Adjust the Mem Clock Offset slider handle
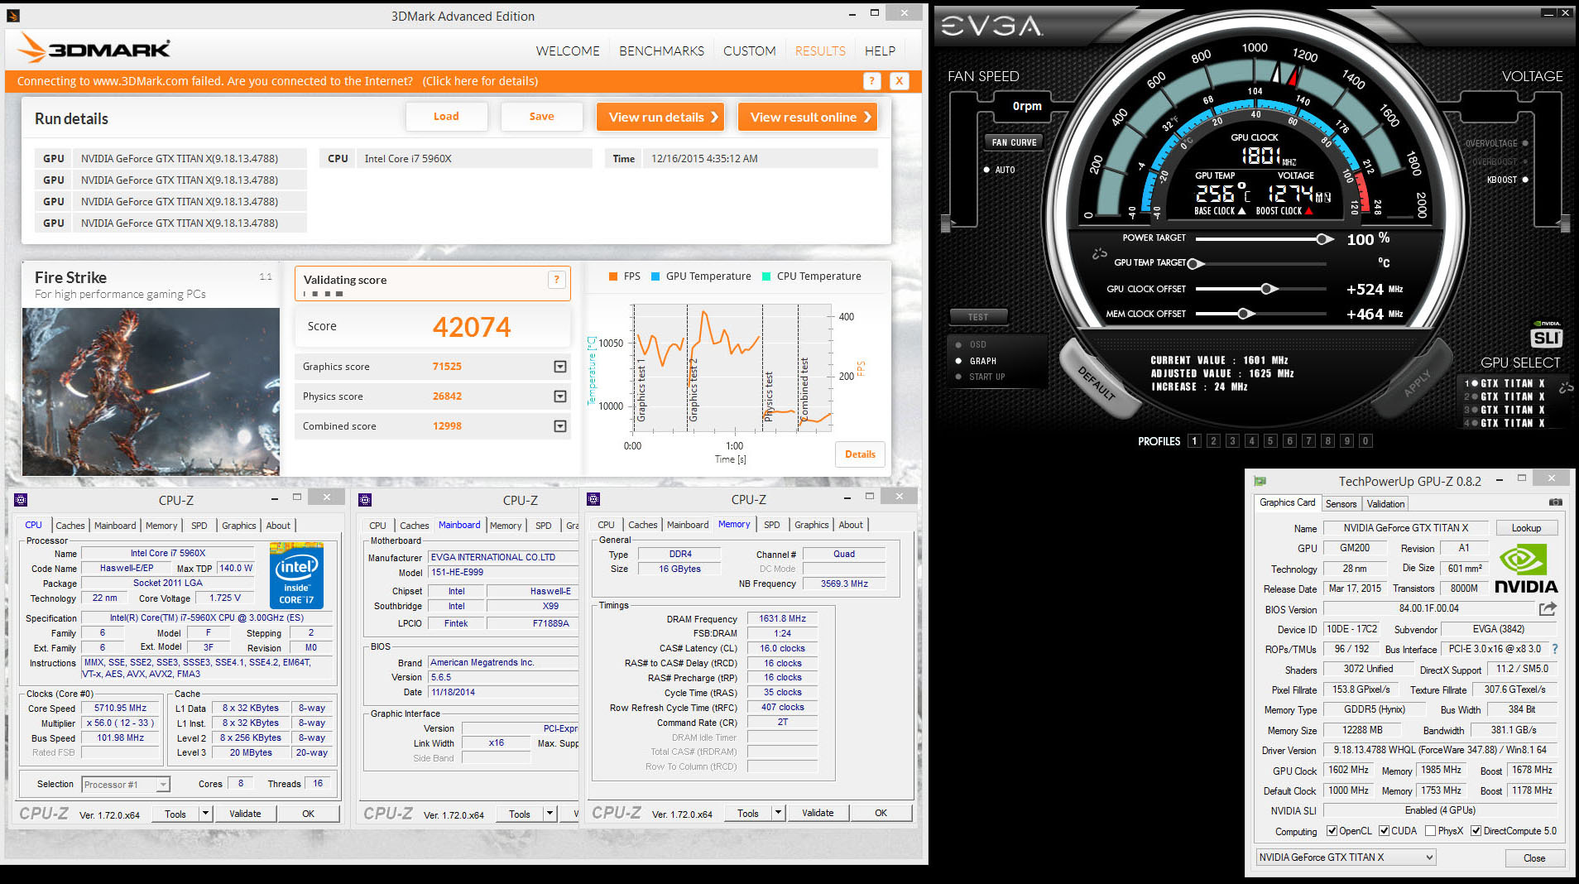The width and height of the screenshot is (1579, 884). 1245,314
